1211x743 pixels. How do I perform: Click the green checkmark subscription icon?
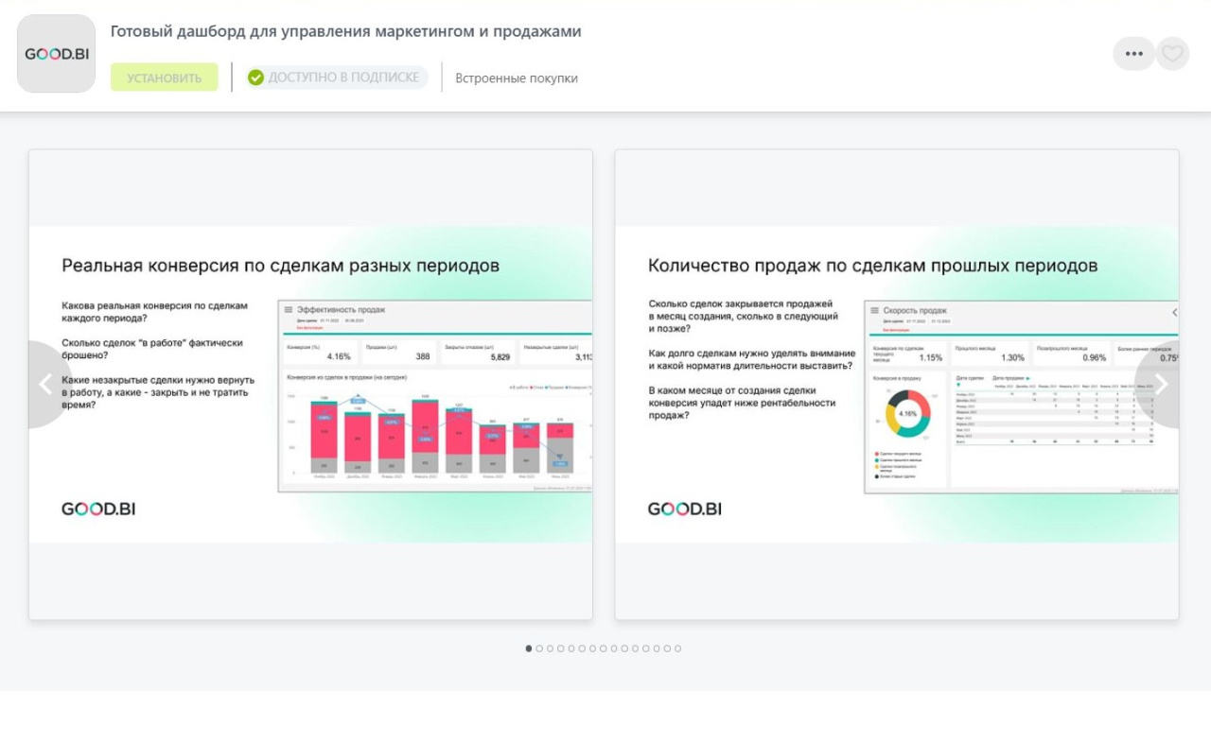255,78
